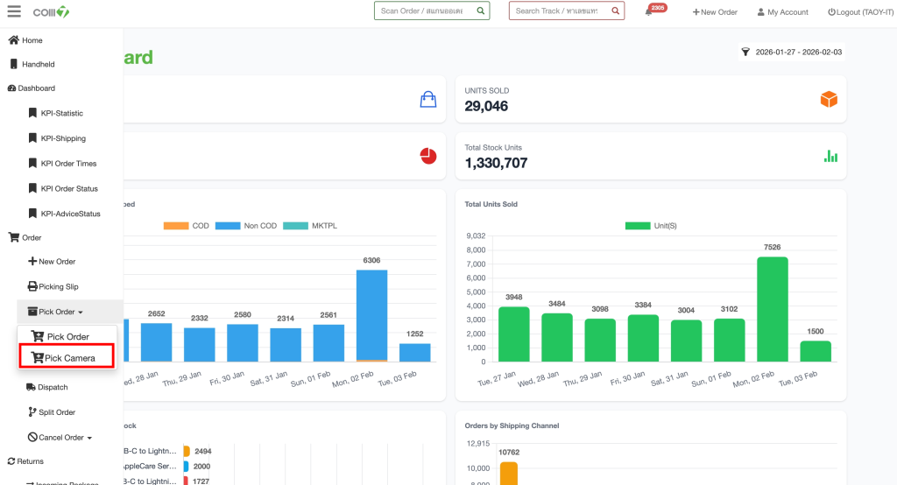Expand the Pick Order dropdown
The width and height of the screenshot is (897, 485).
click(x=60, y=312)
